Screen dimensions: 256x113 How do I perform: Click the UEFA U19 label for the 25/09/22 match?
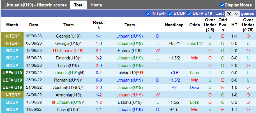tap(12, 80)
